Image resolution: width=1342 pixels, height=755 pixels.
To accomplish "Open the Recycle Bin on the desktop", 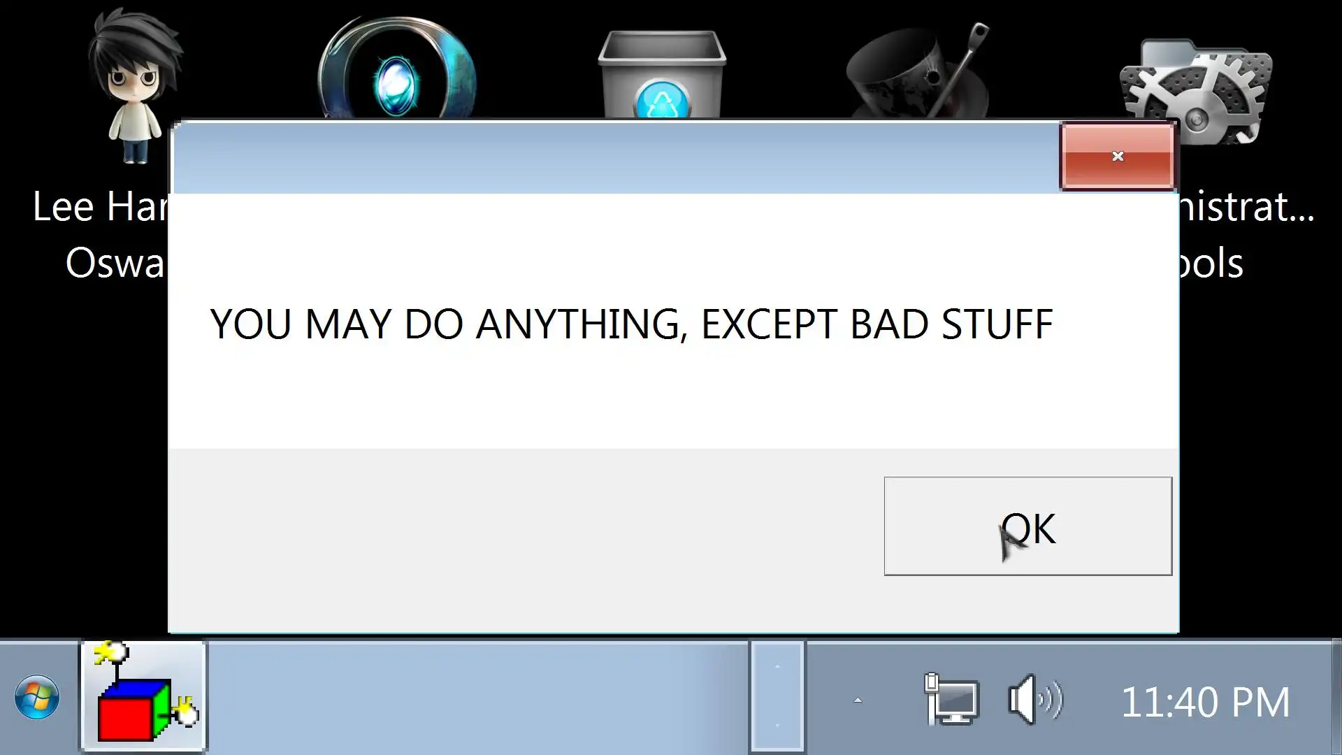I will [662, 74].
